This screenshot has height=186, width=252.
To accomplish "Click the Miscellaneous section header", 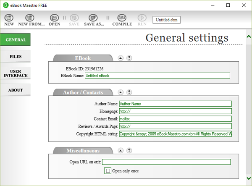I will [83, 150].
